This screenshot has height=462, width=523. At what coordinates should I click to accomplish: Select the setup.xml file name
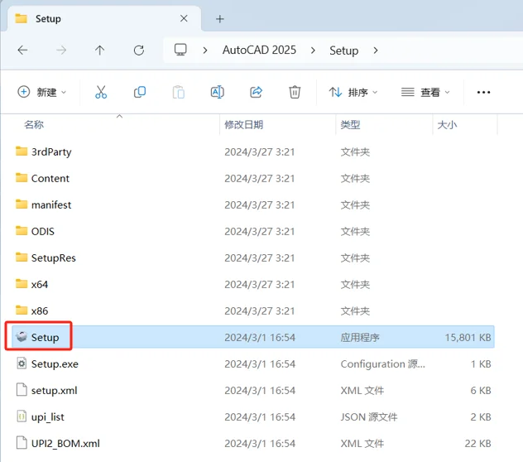point(54,391)
